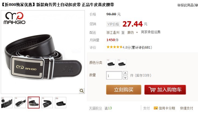Select the first belt thumbnail below image
The height and width of the screenshot is (113, 198).
coord(7,103)
